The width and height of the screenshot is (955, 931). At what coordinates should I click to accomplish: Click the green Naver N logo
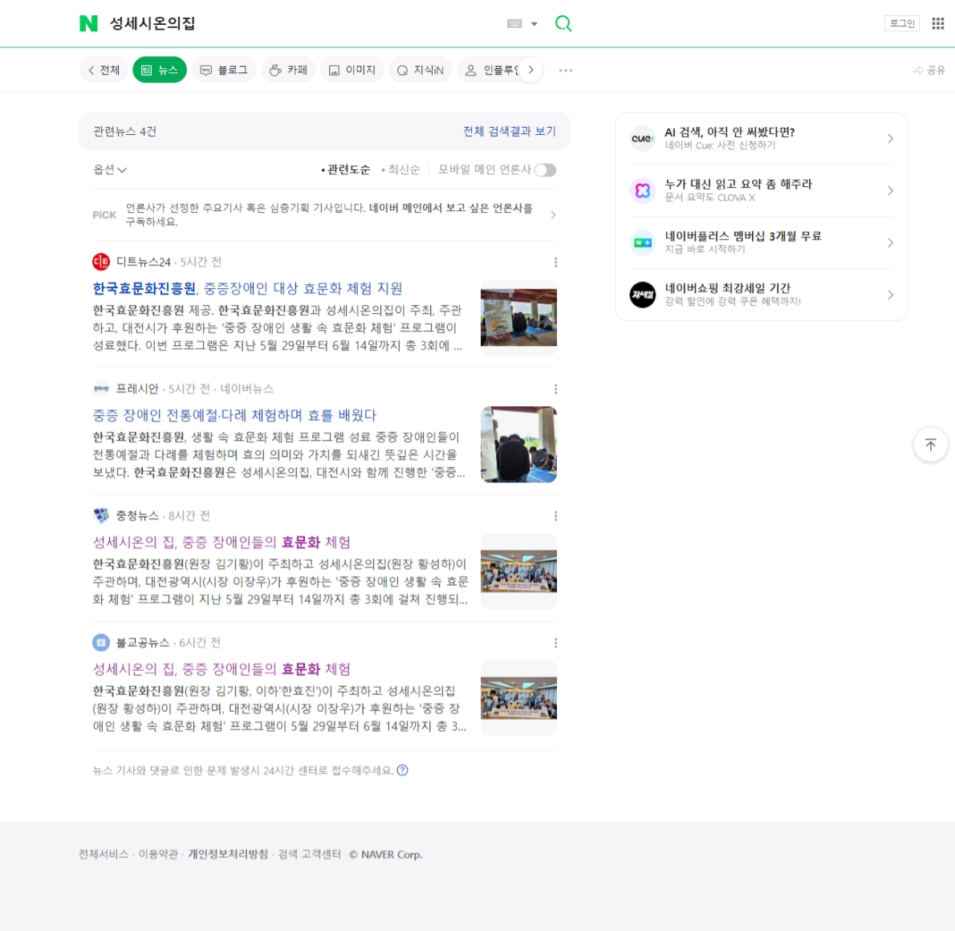(89, 24)
